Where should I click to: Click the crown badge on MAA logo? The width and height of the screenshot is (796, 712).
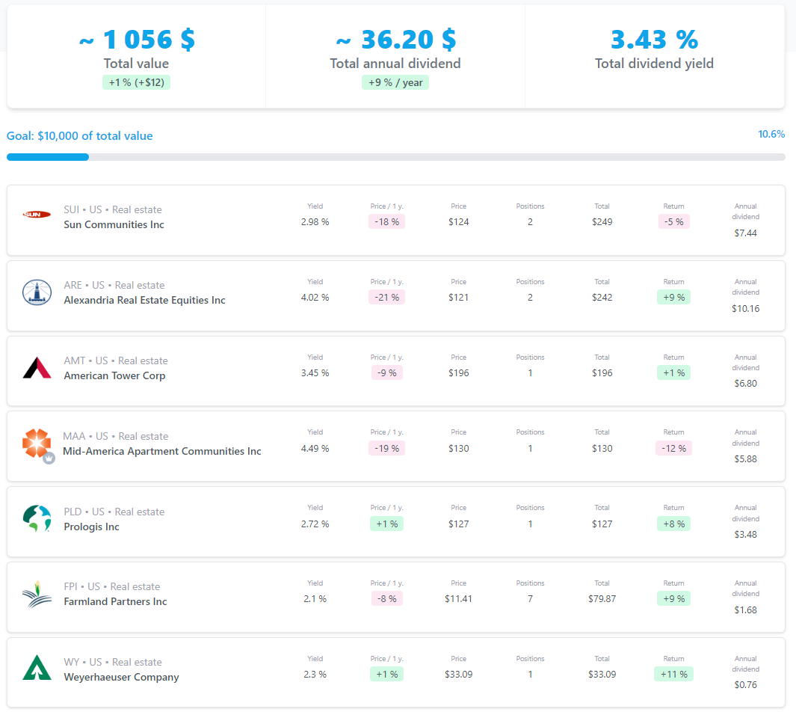[49, 458]
